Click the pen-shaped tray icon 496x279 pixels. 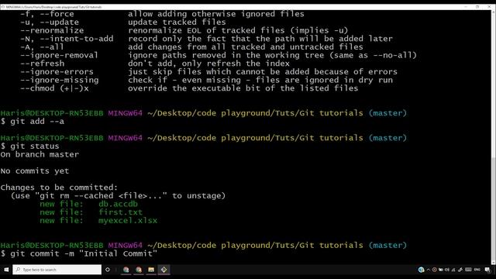[460, 270]
